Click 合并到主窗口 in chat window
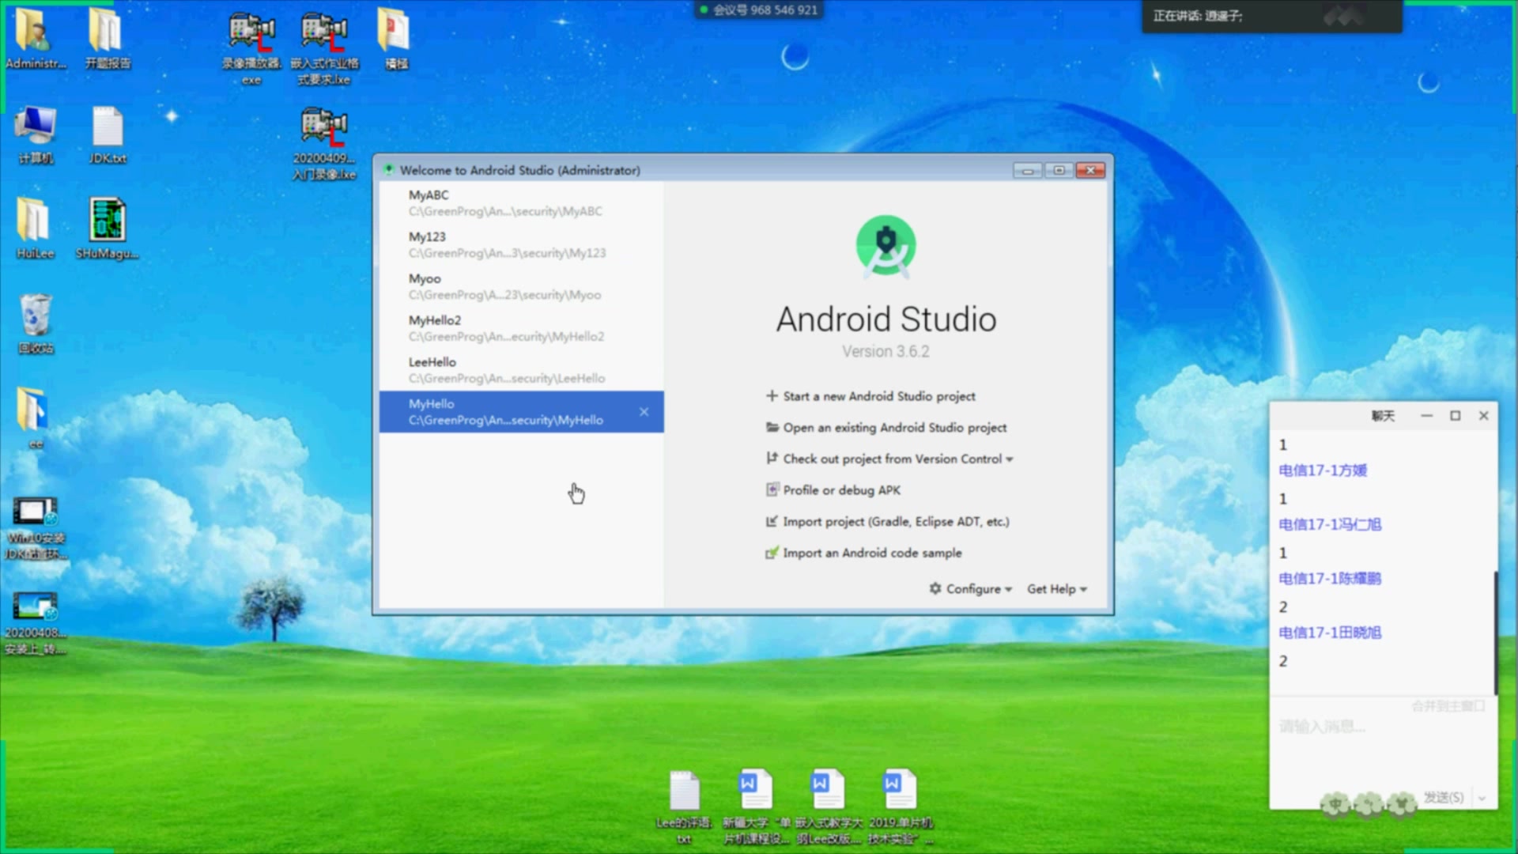This screenshot has width=1518, height=854. point(1448,705)
